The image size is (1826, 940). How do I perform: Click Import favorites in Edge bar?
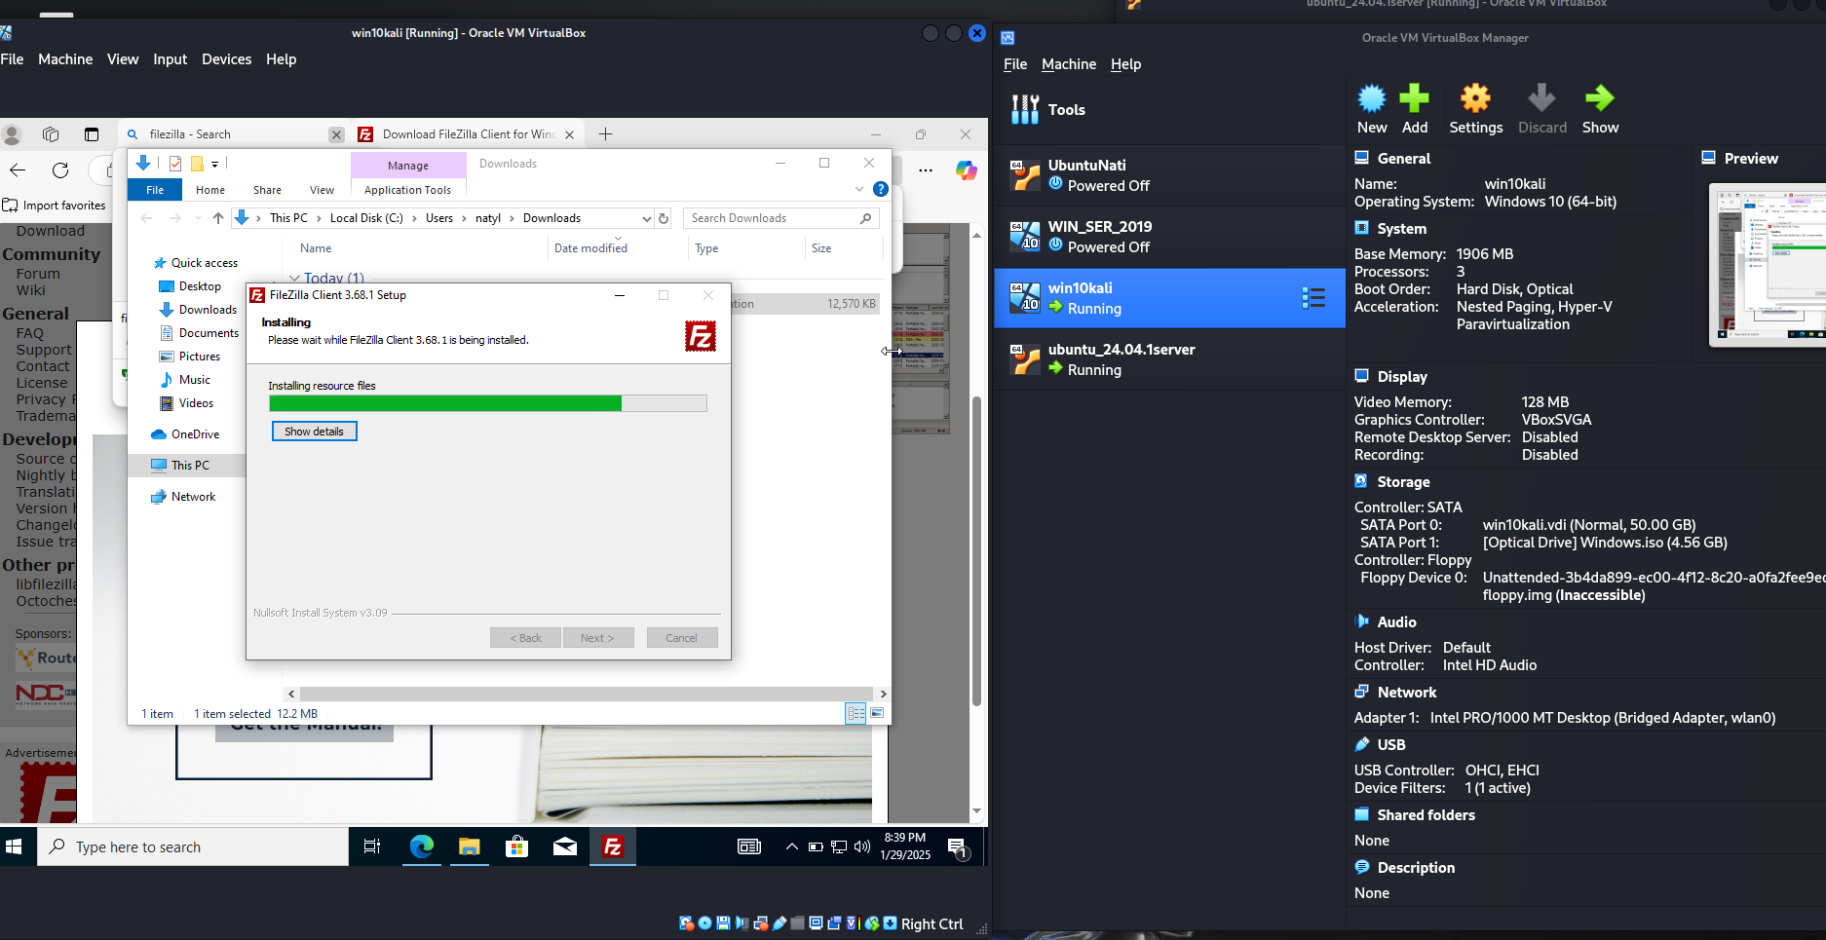55,206
